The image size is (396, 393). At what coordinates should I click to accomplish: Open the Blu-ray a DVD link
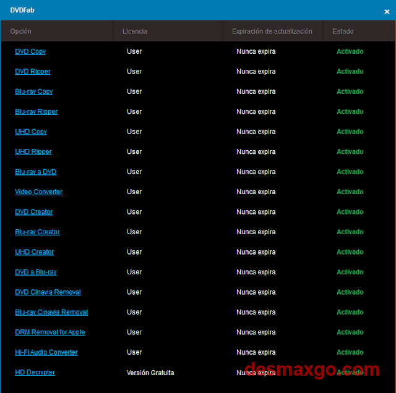[36, 172]
